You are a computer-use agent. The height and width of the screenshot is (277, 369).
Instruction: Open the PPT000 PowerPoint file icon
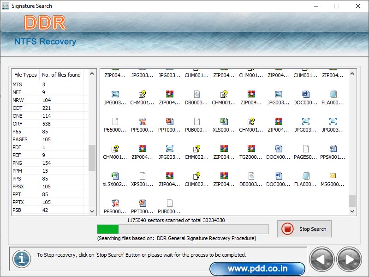[x=170, y=124]
